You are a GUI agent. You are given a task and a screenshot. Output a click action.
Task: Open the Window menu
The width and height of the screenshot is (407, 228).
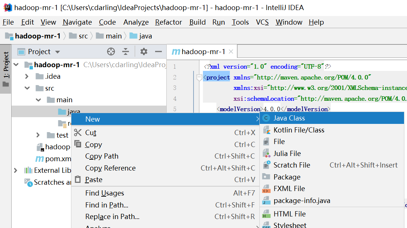click(x=289, y=22)
